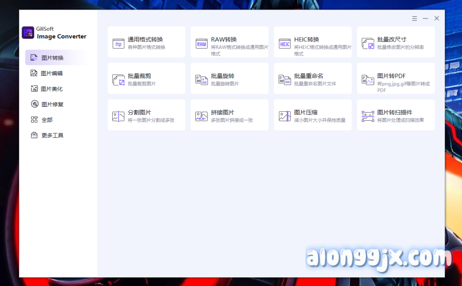Open the 批量重命名 batch rename icon

point(285,80)
